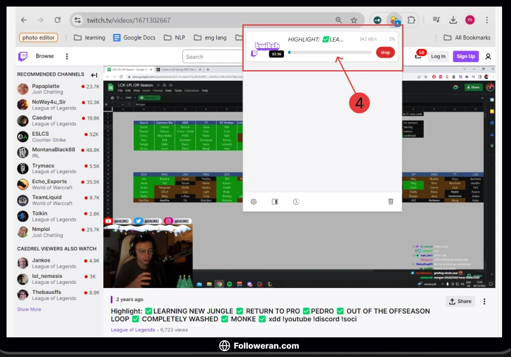Viewport: 511px width, 357px height.
Task: Collapse the Recommended Channels sidebar
Action: [x=94, y=75]
